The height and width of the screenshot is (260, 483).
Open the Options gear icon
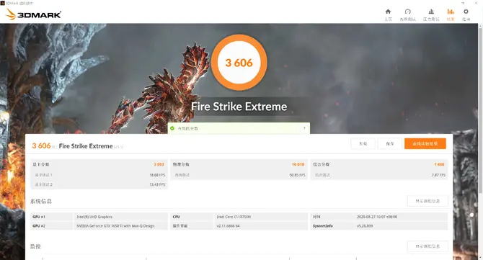tap(466, 12)
